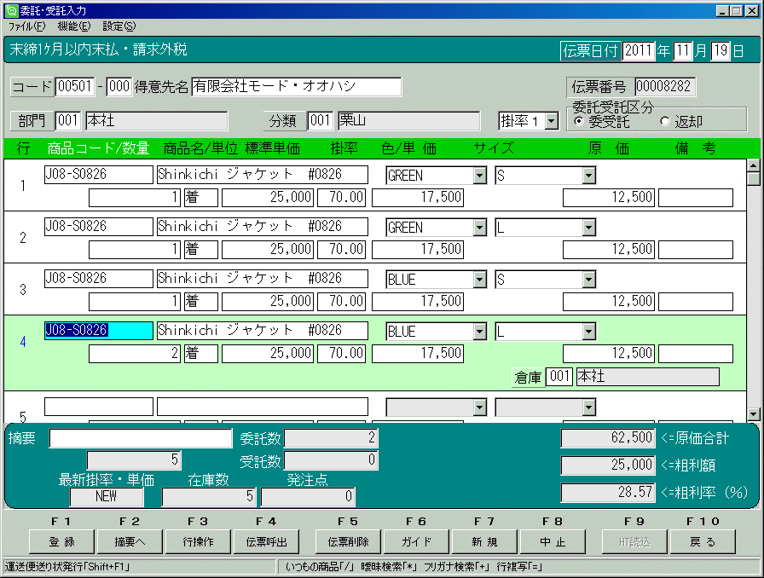The height and width of the screenshot is (578, 764).
Task: Click the row 3 quantity field
Action: coord(135,301)
